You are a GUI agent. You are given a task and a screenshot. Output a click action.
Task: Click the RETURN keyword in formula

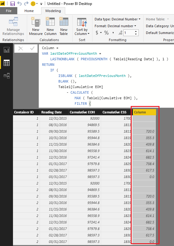(48, 65)
